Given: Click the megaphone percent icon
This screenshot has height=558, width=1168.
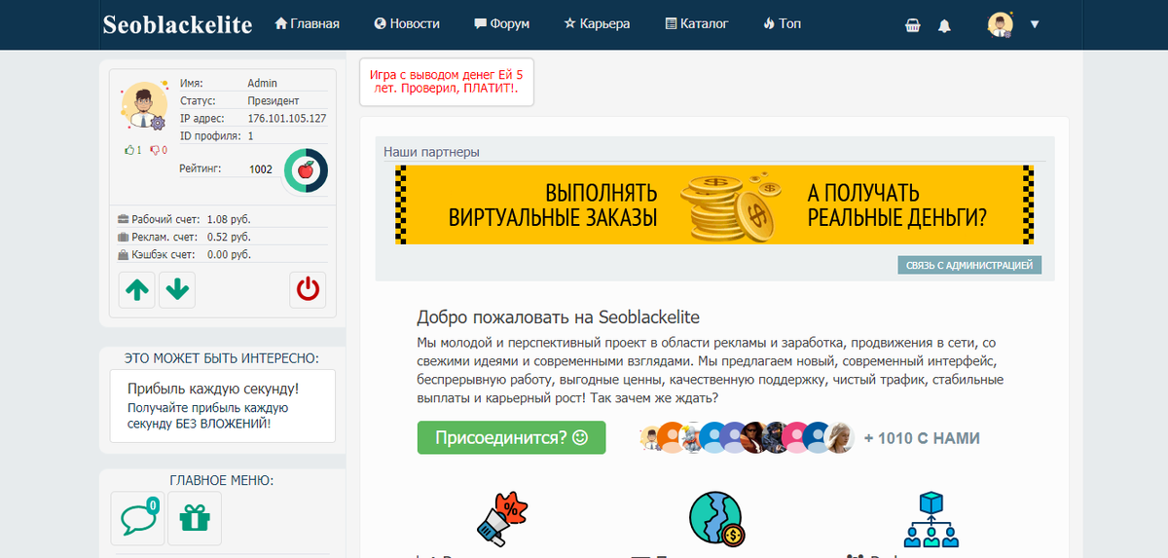Looking at the screenshot, I should pyautogui.click(x=501, y=519).
